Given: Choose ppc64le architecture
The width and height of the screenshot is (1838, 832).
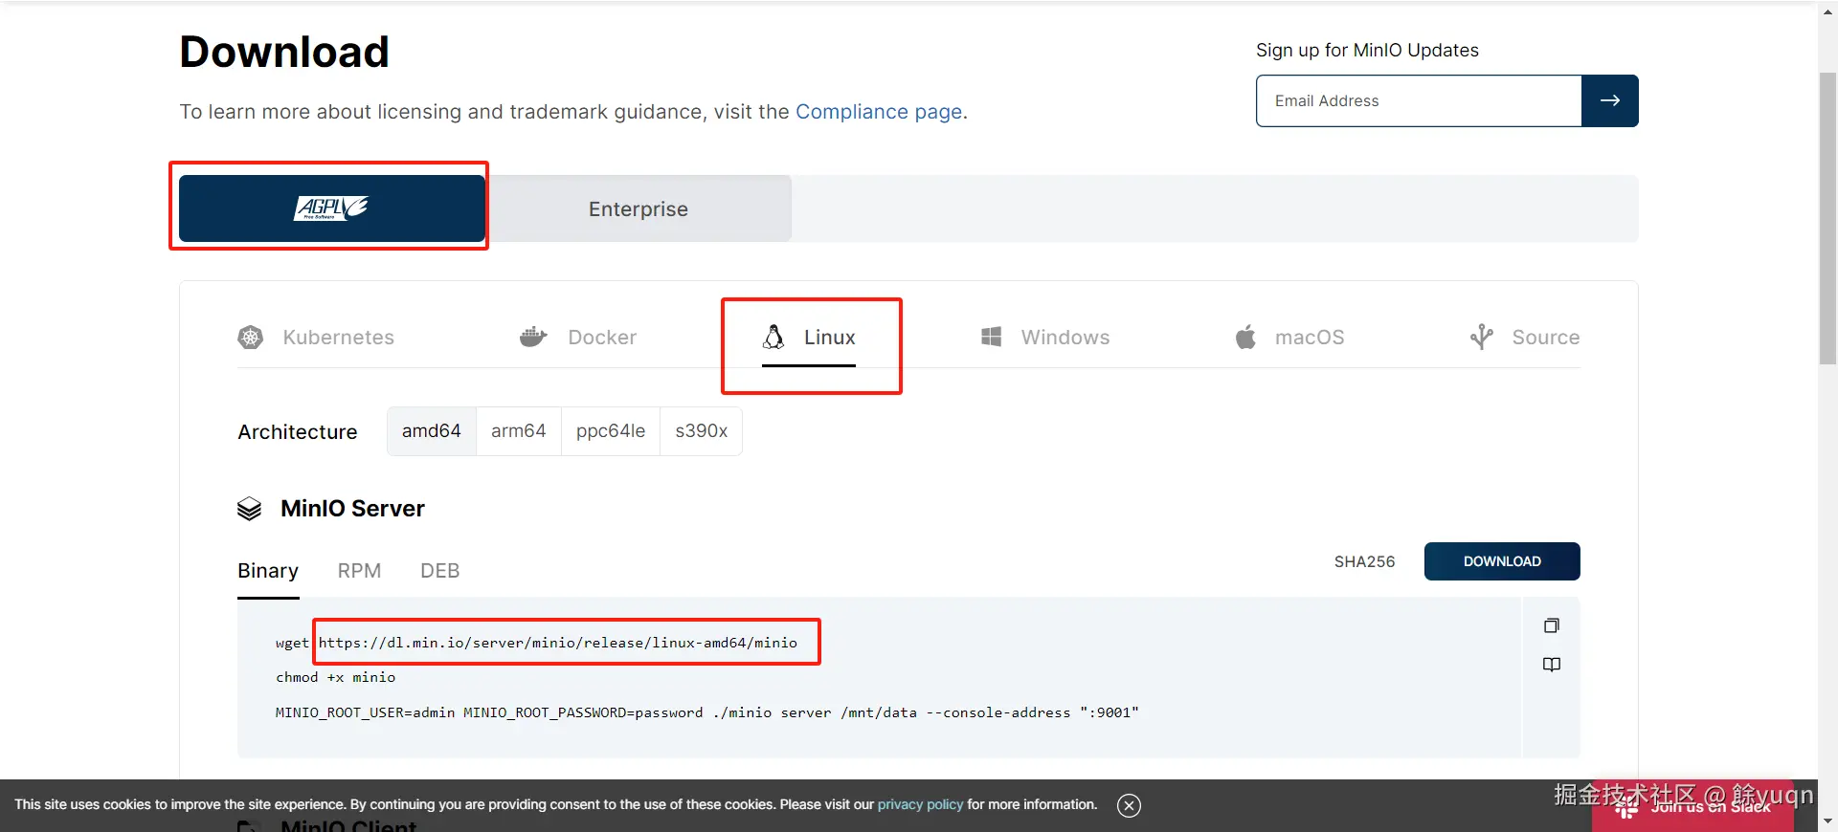Looking at the screenshot, I should (x=611, y=431).
